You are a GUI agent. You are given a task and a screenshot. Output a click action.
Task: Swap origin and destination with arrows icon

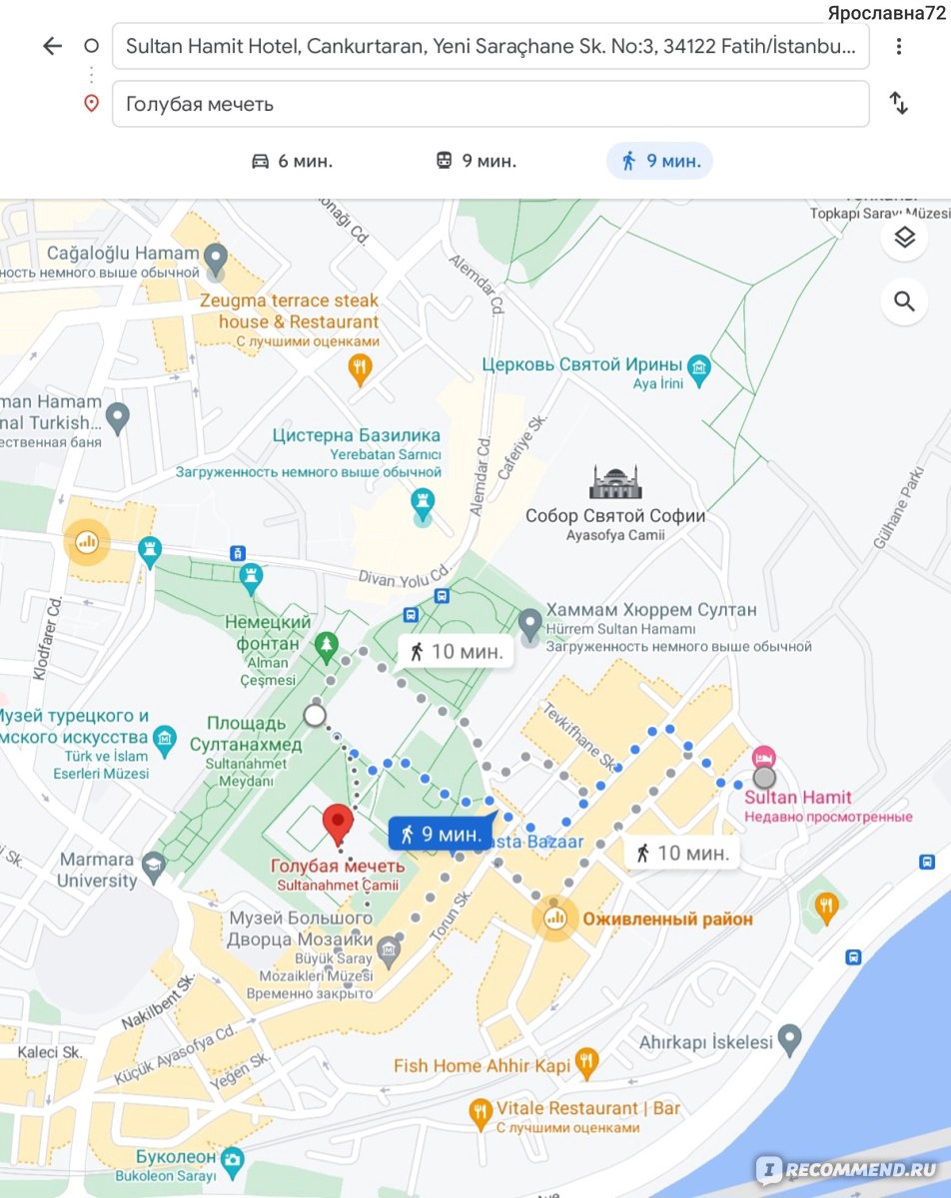pyautogui.click(x=899, y=103)
